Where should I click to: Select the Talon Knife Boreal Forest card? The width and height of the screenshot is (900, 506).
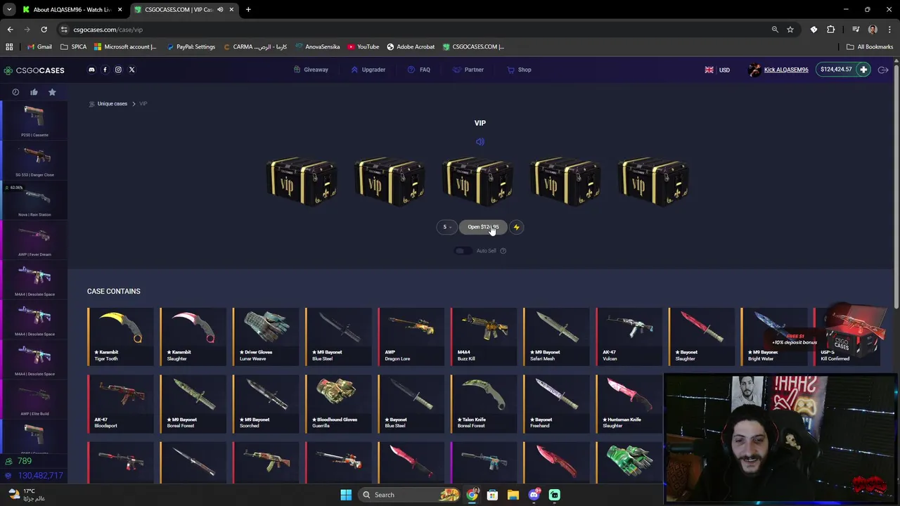484,404
